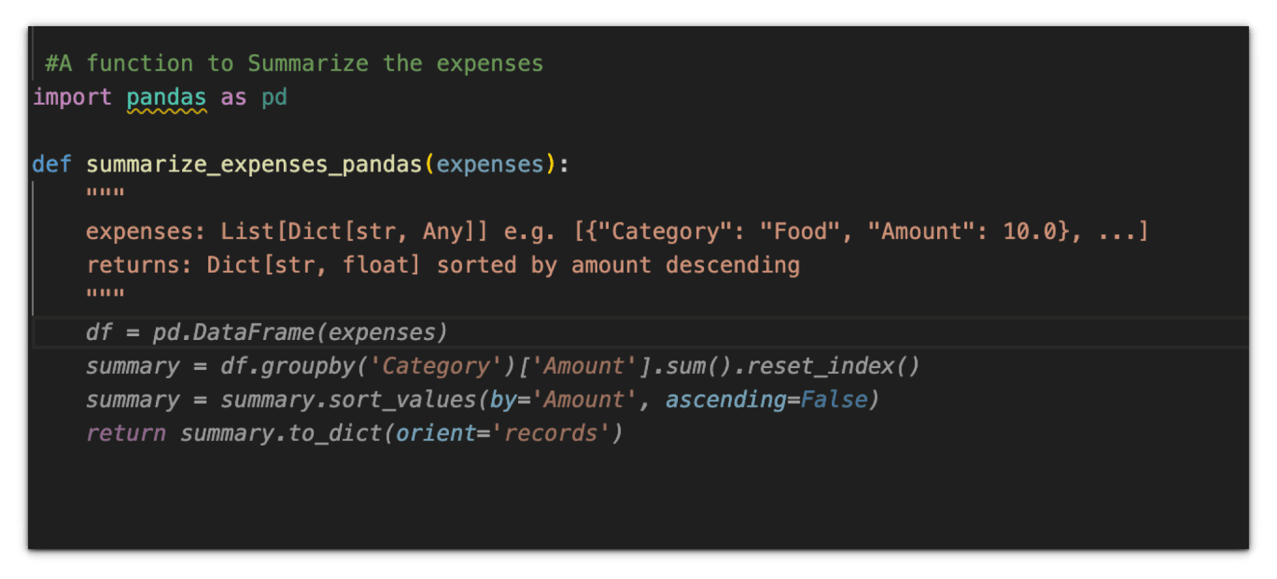
Task: Click the "expenses" parameter in the function signature
Action: point(489,164)
